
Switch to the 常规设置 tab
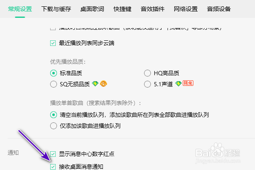pyautogui.click(x=20, y=9)
